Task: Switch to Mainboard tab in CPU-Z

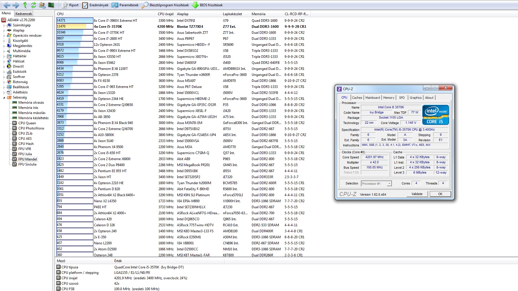Action: [x=373, y=98]
